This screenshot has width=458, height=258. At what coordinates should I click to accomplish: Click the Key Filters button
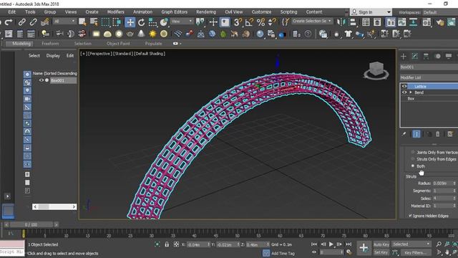415,252
